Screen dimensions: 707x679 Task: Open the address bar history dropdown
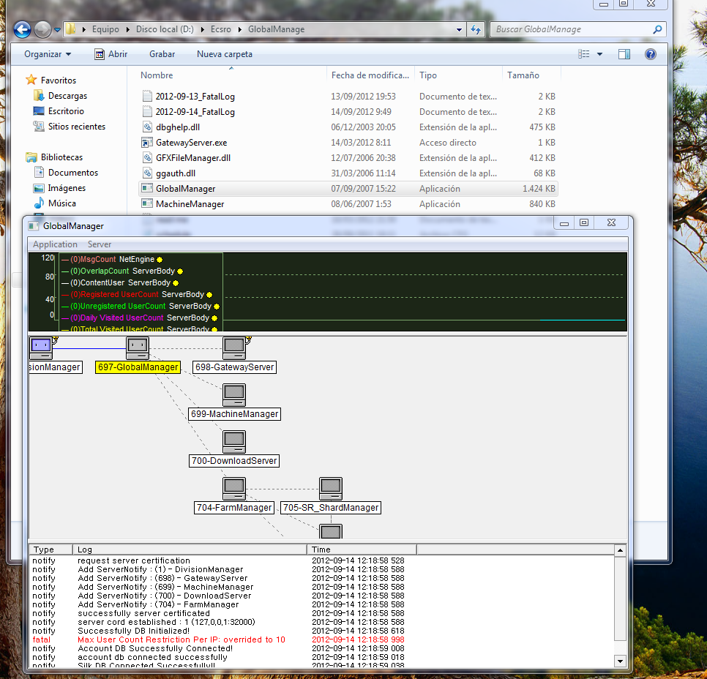[459, 30]
